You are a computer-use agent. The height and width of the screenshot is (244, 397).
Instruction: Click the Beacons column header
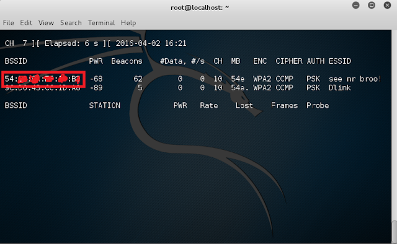coord(127,61)
